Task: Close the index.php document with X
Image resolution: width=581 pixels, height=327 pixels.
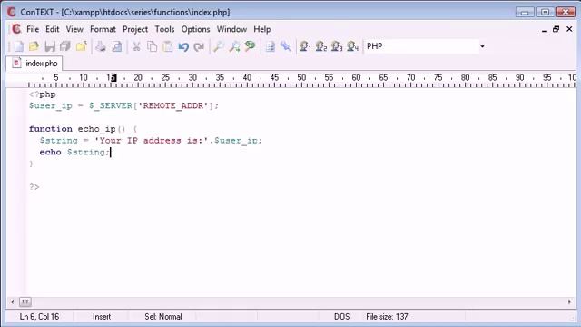Action: coord(569,29)
